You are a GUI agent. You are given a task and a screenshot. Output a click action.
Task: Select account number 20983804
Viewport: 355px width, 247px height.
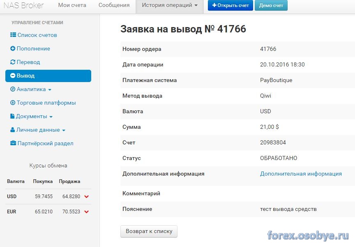(x=273, y=143)
